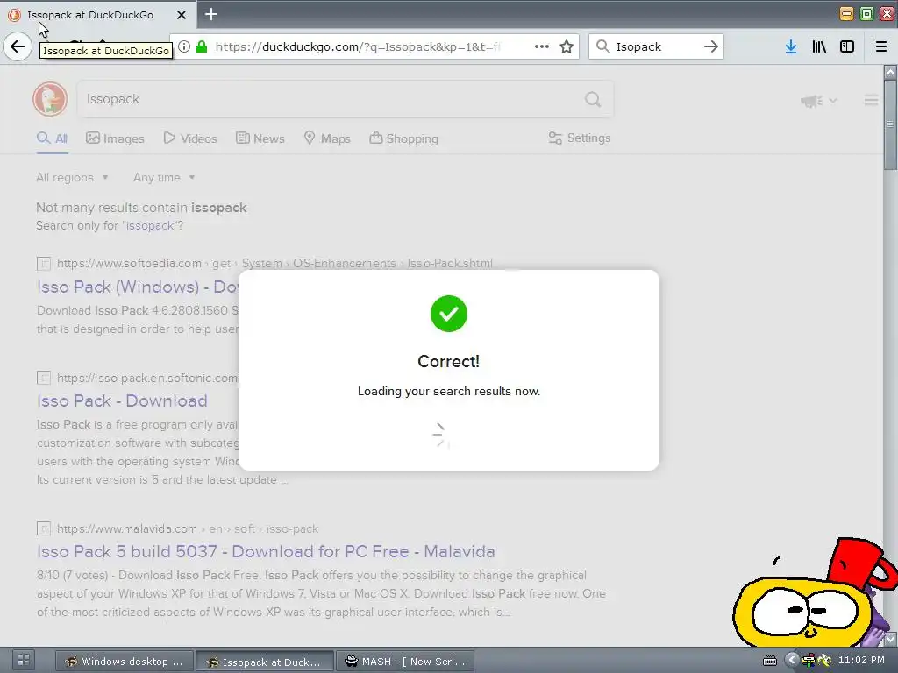Expand hidden tray icons with chevron
Viewport: 898px width, 673px height.
[792, 661]
